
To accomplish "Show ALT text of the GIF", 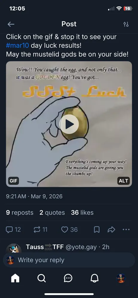I will click(124, 181).
